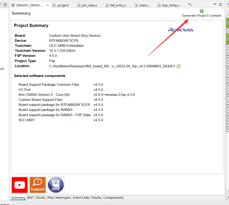Open the Event Links tab
The height and width of the screenshot is (205, 229).
click(81, 198)
